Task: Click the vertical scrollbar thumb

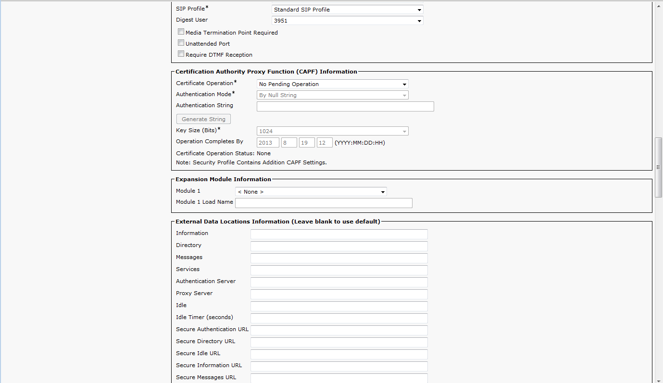Action: coord(658,167)
